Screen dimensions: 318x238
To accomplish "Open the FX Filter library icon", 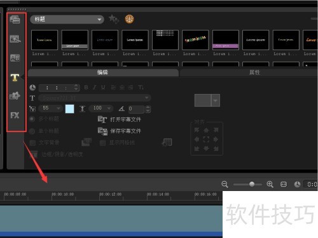I will pyautogui.click(x=15, y=116).
